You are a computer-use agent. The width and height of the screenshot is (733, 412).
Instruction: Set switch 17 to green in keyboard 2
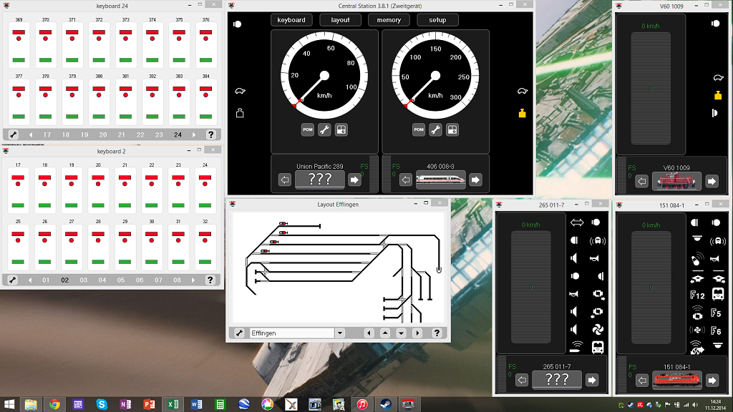pos(18,205)
